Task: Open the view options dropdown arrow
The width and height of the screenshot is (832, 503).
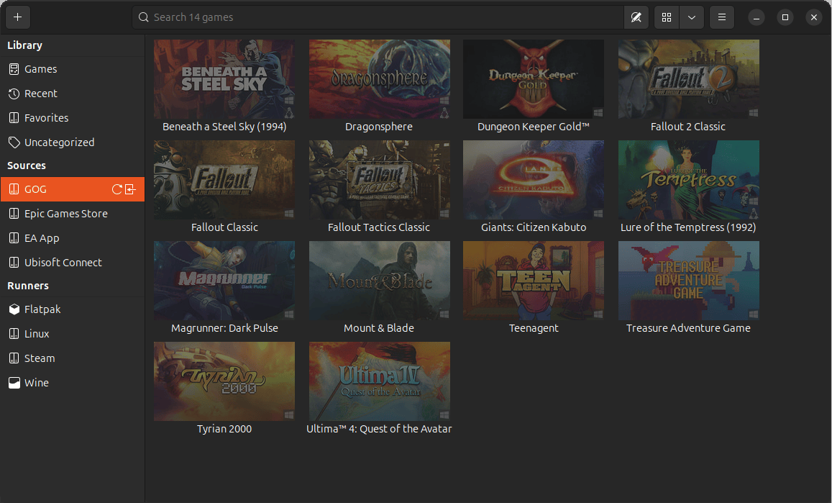Action: [691, 17]
